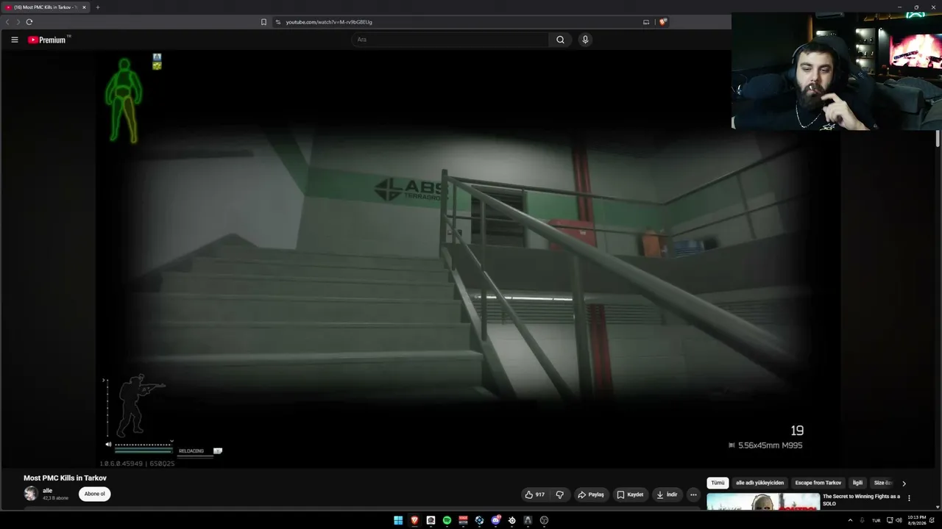Show hidden system tray icons
Screen dimensions: 942x529
850,520
